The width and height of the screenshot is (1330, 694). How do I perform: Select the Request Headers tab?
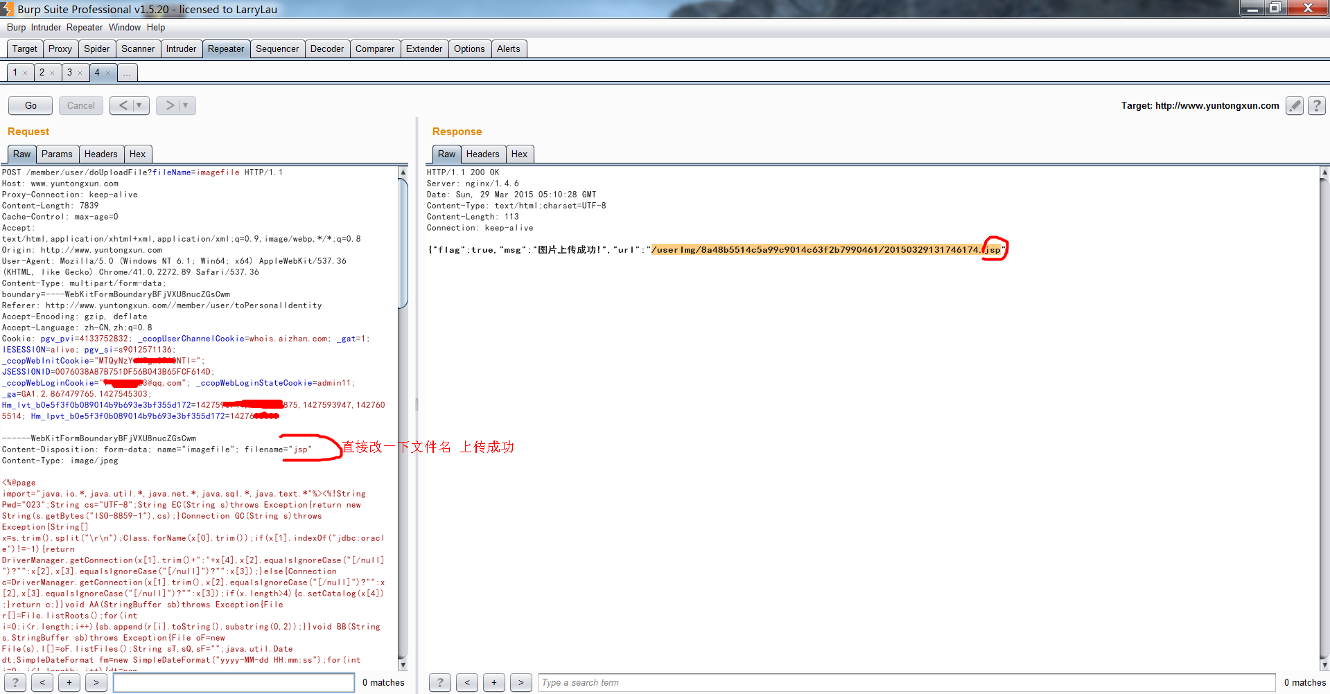click(x=101, y=154)
